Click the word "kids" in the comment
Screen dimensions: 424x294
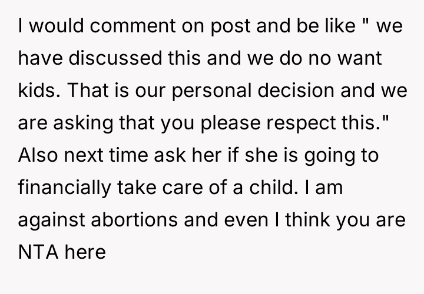pos(37,92)
